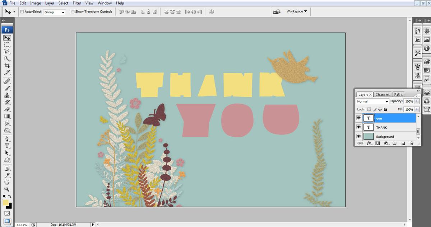Add a layer style with fx icon

point(369,143)
